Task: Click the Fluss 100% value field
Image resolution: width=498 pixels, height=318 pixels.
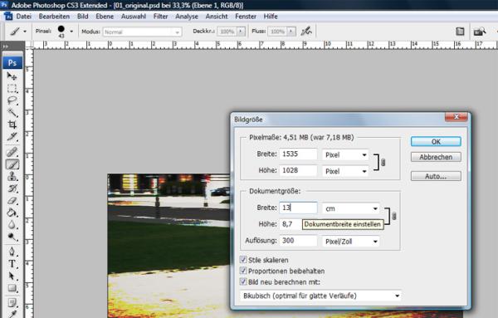Action: 277,32
